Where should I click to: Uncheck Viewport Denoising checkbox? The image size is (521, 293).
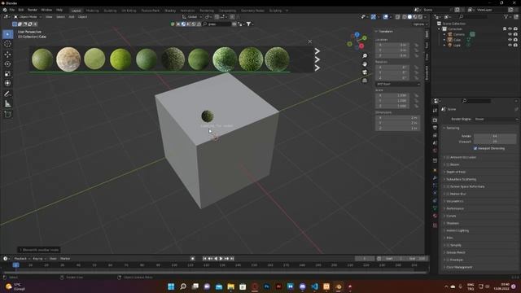coord(475,148)
